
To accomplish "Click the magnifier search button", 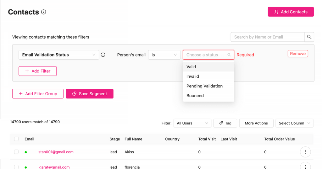I will click(309, 37).
